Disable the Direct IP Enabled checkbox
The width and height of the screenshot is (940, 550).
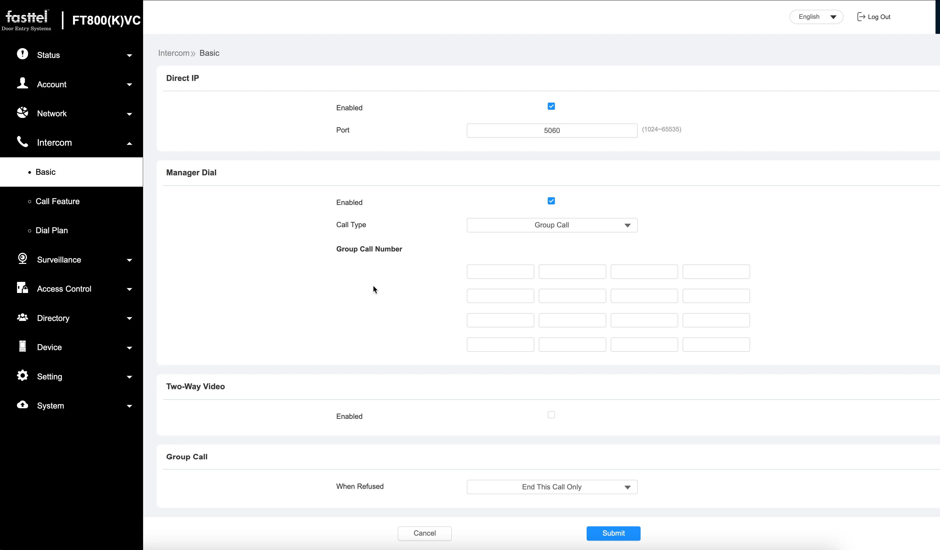click(x=551, y=106)
